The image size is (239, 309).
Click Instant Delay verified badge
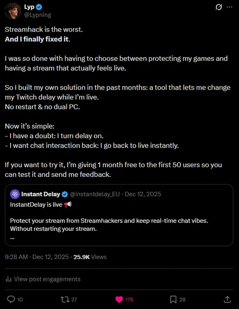click(65, 194)
